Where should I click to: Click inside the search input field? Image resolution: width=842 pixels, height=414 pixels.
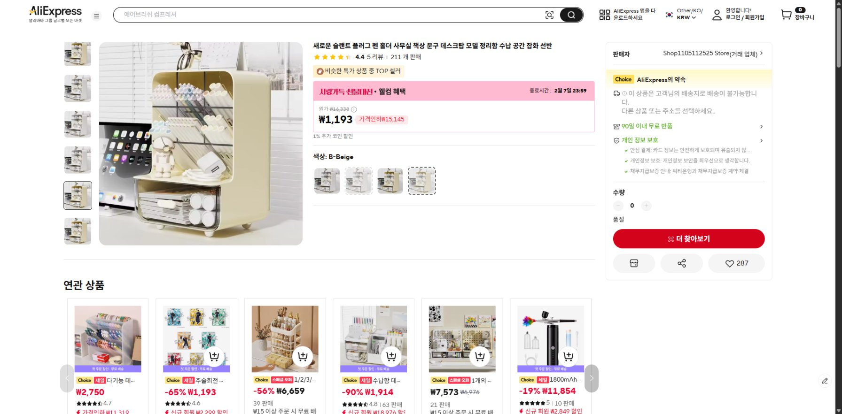[x=329, y=15]
